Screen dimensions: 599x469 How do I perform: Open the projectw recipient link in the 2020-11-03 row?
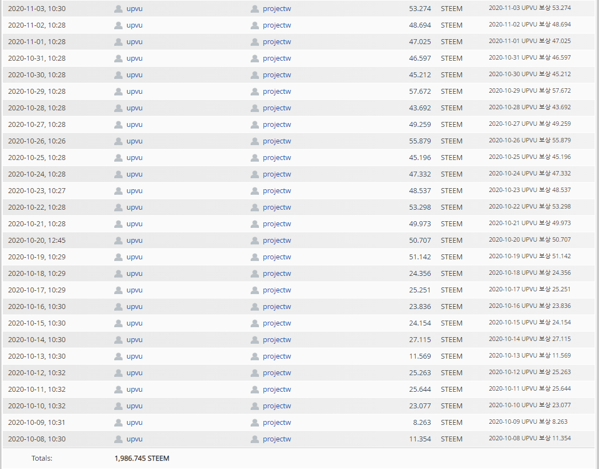click(x=277, y=9)
